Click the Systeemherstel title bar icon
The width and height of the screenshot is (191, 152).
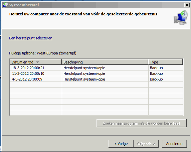(x=5, y=5)
